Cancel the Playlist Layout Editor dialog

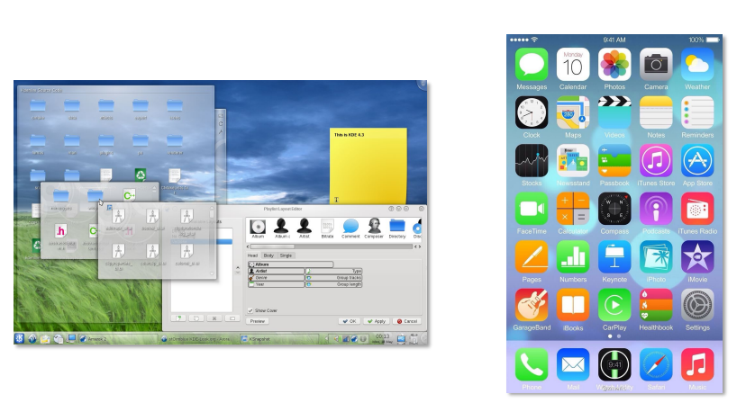coord(407,321)
